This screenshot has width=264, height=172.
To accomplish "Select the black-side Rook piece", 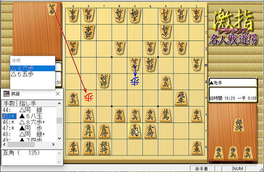I will pos(181,99).
